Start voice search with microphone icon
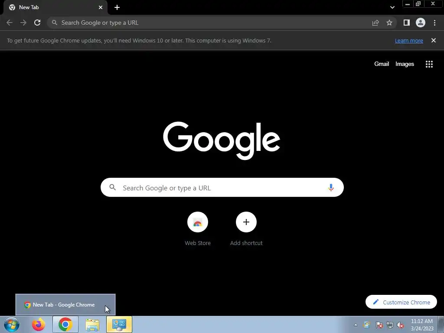The image size is (444, 333). point(331,187)
